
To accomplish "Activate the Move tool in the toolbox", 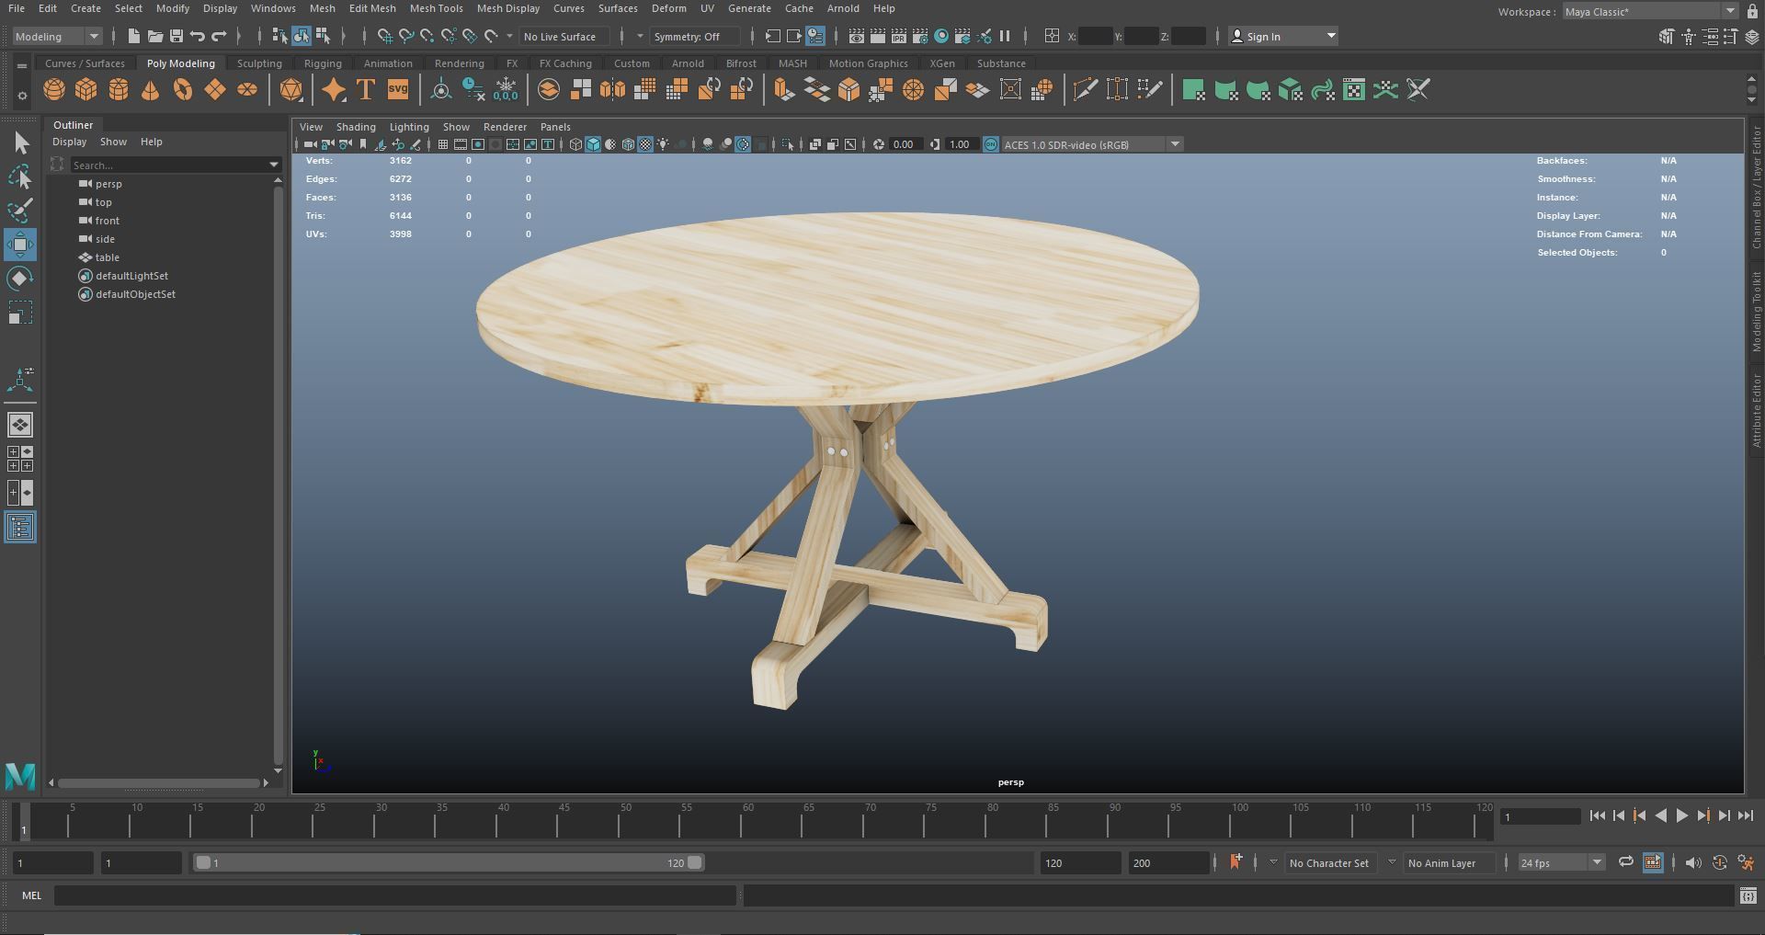I will [20, 245].
